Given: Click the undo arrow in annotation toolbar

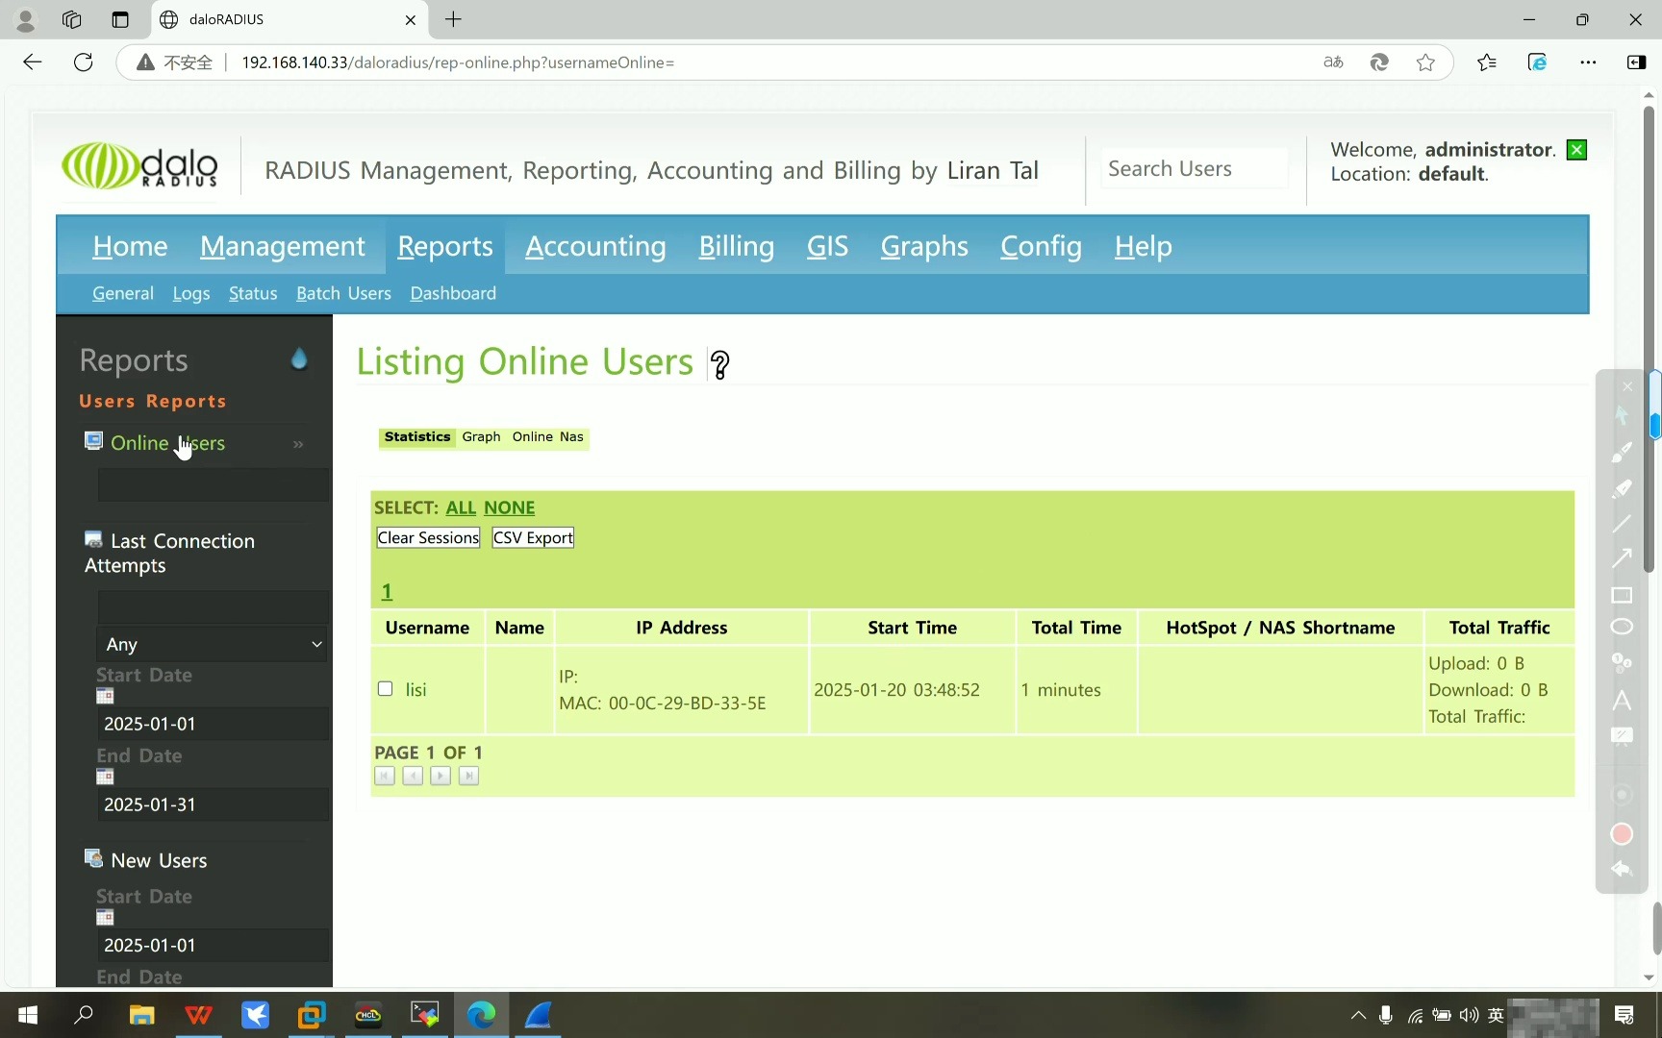Looking at the screenshot, I should coord(1622,870).
